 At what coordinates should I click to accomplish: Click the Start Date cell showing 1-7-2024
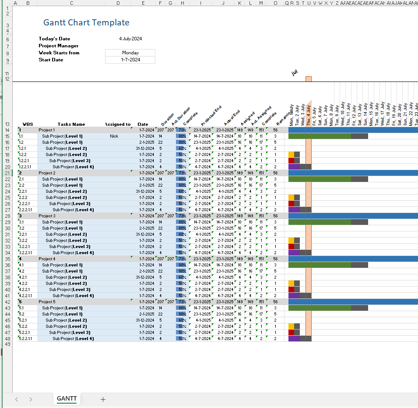pyautogui.click(x=130, y=60)
